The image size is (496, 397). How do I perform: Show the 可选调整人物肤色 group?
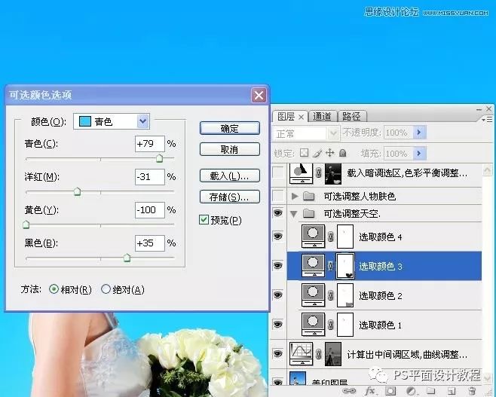point(278,197)
